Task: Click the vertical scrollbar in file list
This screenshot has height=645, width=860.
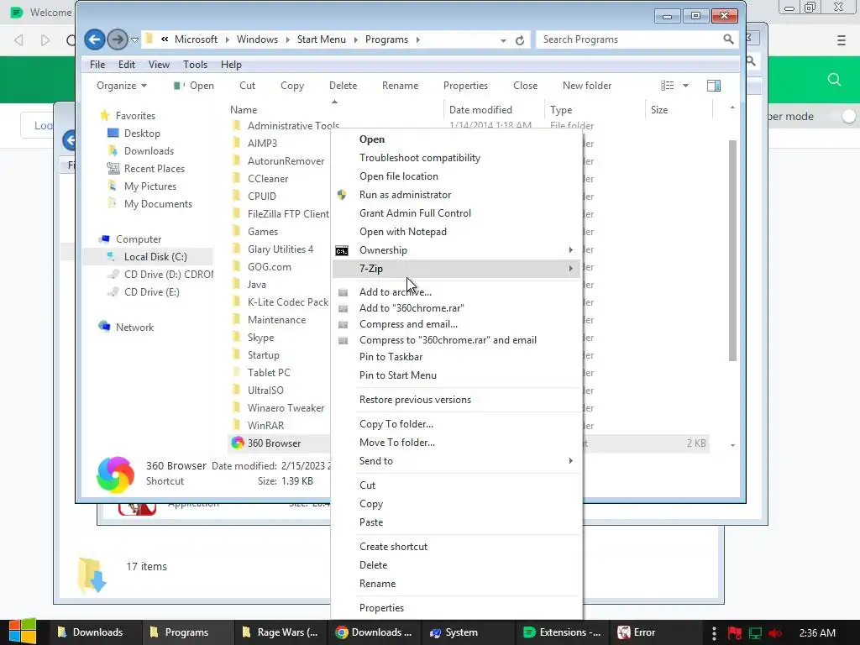Action: [732, 250]
